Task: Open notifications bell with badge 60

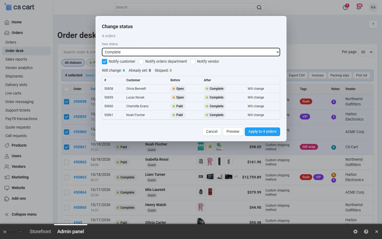Action: pos(359,7)
